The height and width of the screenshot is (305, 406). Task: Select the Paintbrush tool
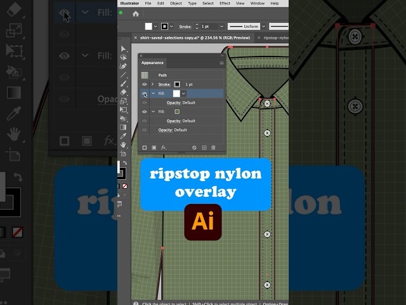(x=124, y=83)
